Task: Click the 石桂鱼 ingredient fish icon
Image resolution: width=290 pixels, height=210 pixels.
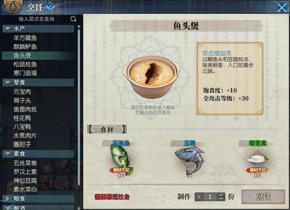Action: coord(121,160)
